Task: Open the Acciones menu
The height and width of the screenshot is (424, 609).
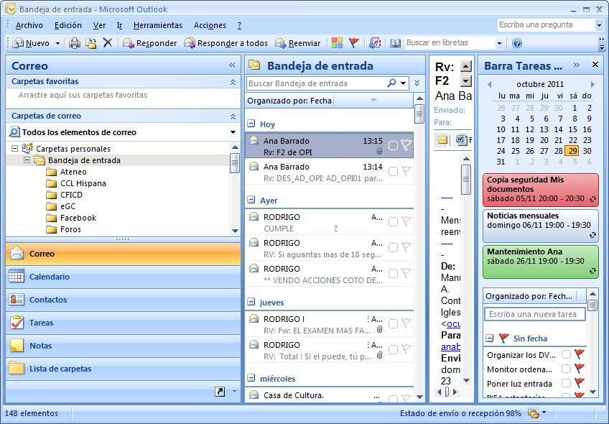Action: coord(210,25)
